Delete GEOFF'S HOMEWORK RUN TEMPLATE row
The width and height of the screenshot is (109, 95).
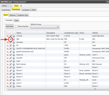(x=8, y=49)
